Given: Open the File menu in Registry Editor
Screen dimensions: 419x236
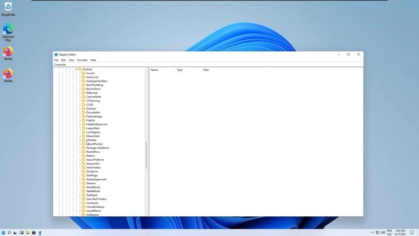Looking at the screenshot, I should pyautogui.click(x=56, y=60).
